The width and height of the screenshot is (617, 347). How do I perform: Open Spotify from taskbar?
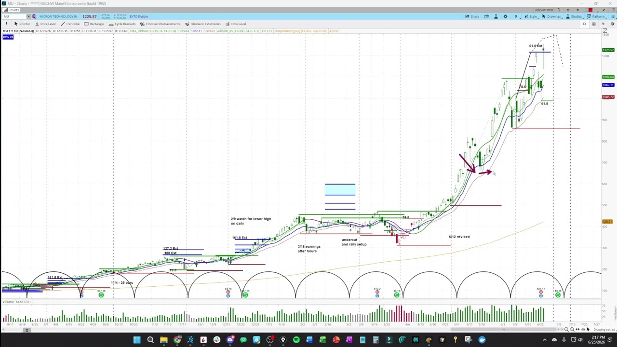coord(296,340)
